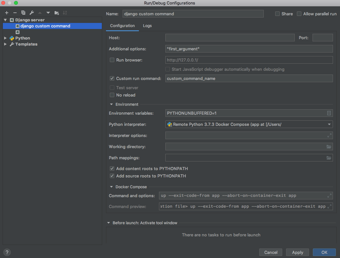Click the Django server folder icon
This screenshot has height=258, width=340.
click(12, 20)
